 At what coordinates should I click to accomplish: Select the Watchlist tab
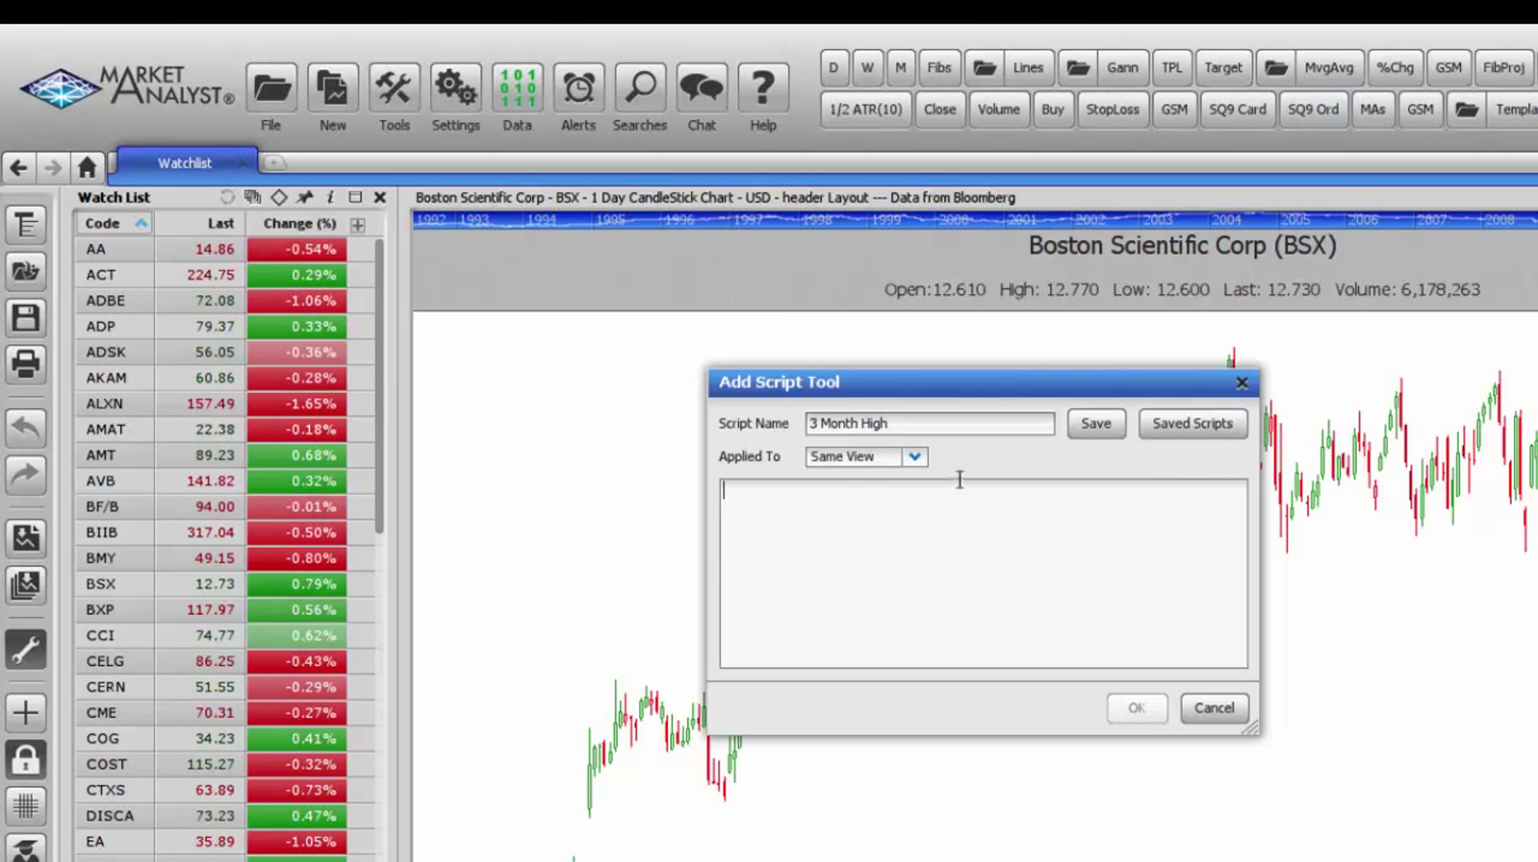point(185,163)
